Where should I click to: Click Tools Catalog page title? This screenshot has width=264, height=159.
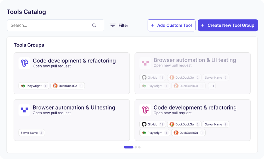(26, 12)
